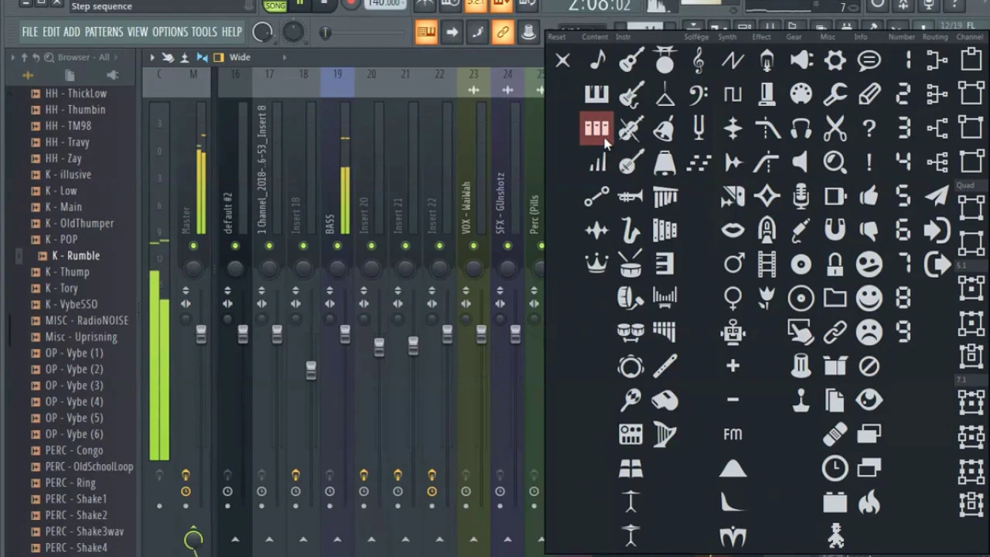990x557 pixels.
Task: Select the thumbs up icon
Action: [869, 196]
